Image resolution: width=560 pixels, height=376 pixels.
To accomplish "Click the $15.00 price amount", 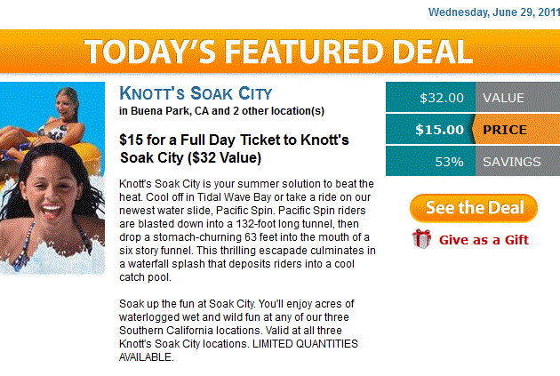I will (x=439, y=130).
